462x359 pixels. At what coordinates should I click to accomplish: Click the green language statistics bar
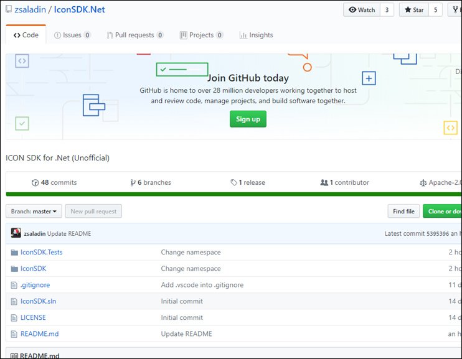click(x=233, y=194)
